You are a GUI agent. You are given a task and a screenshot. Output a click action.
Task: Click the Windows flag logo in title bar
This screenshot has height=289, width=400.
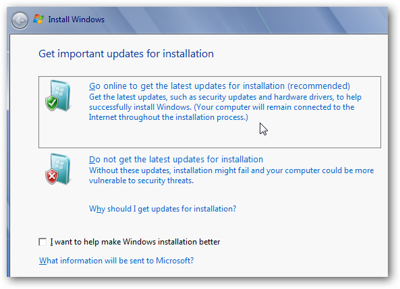point(38,20)
